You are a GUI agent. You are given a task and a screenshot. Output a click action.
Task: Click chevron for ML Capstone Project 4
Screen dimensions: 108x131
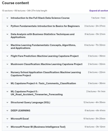click(7, 83)
